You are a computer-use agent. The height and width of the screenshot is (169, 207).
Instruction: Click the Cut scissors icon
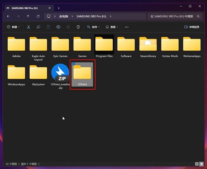pos(29,27)
